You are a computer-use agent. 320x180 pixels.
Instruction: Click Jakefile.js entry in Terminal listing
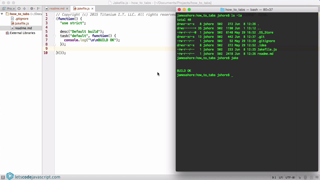click(267, 49)
